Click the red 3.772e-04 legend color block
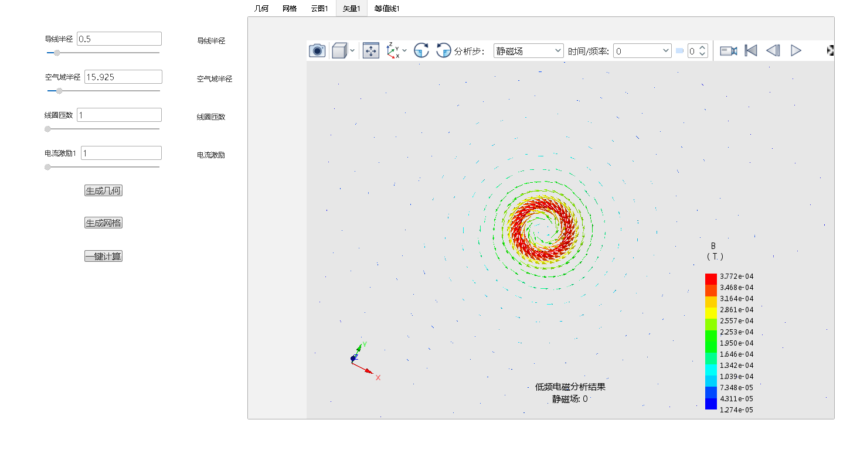 pyautogui.click(x=710, y=278)
